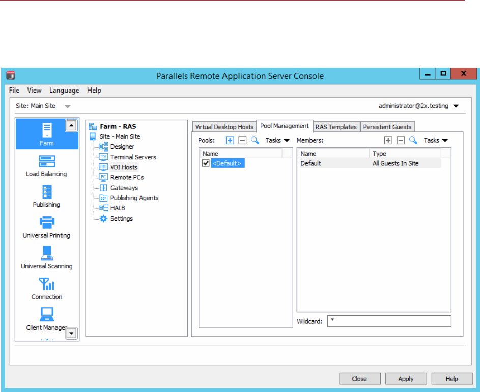
Task: Click the Wildcard input field
Action: click(x=389, y=321)
